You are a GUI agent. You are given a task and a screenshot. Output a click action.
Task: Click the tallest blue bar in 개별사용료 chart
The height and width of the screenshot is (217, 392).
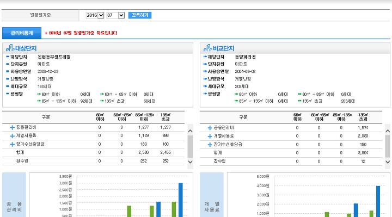[x=378, y=201]
